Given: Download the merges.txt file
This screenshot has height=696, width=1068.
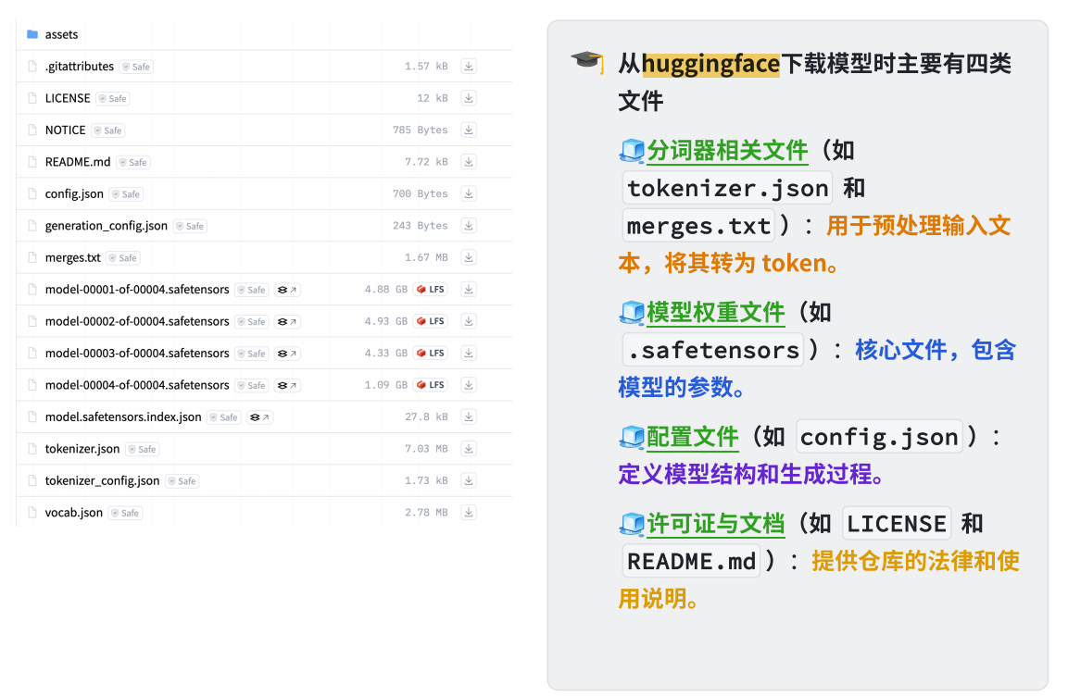Looking at the screenshot, I should point(469,257).
